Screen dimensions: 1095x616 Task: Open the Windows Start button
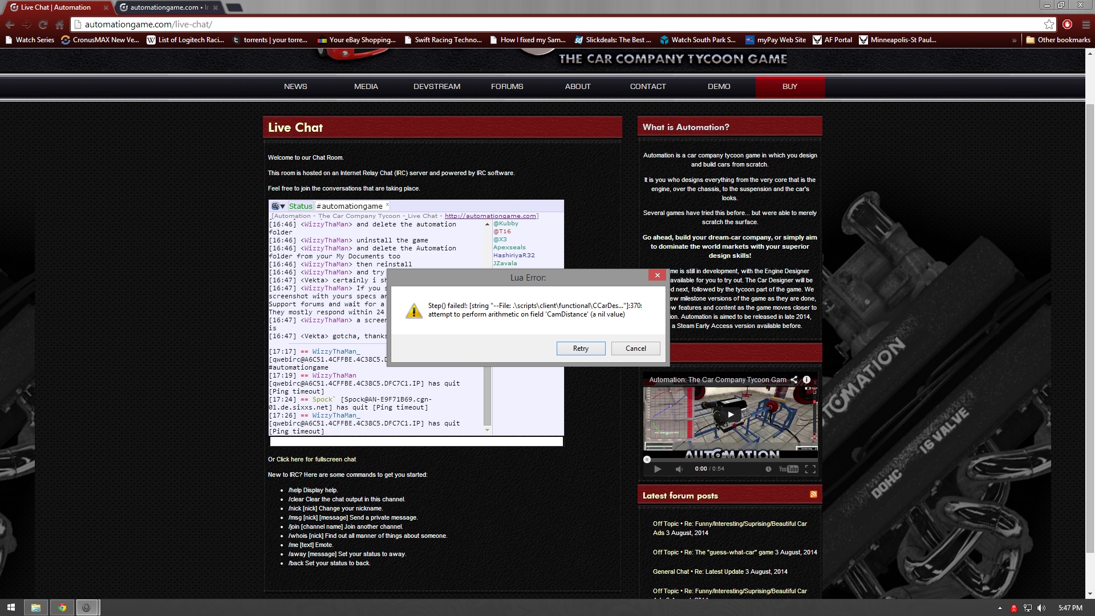[x=11, y=607]
